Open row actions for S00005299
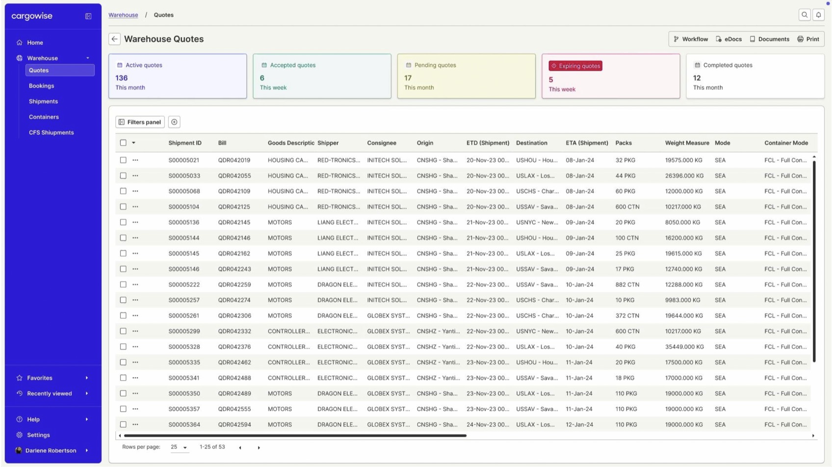 point(135,331)
